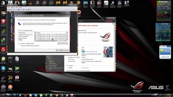Open the Avira Control Center desktop icon

(3, 51)
